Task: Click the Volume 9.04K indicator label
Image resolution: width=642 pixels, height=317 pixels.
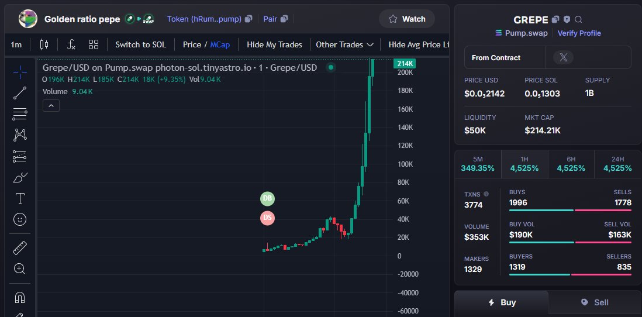Action: (x=68, y=92)
